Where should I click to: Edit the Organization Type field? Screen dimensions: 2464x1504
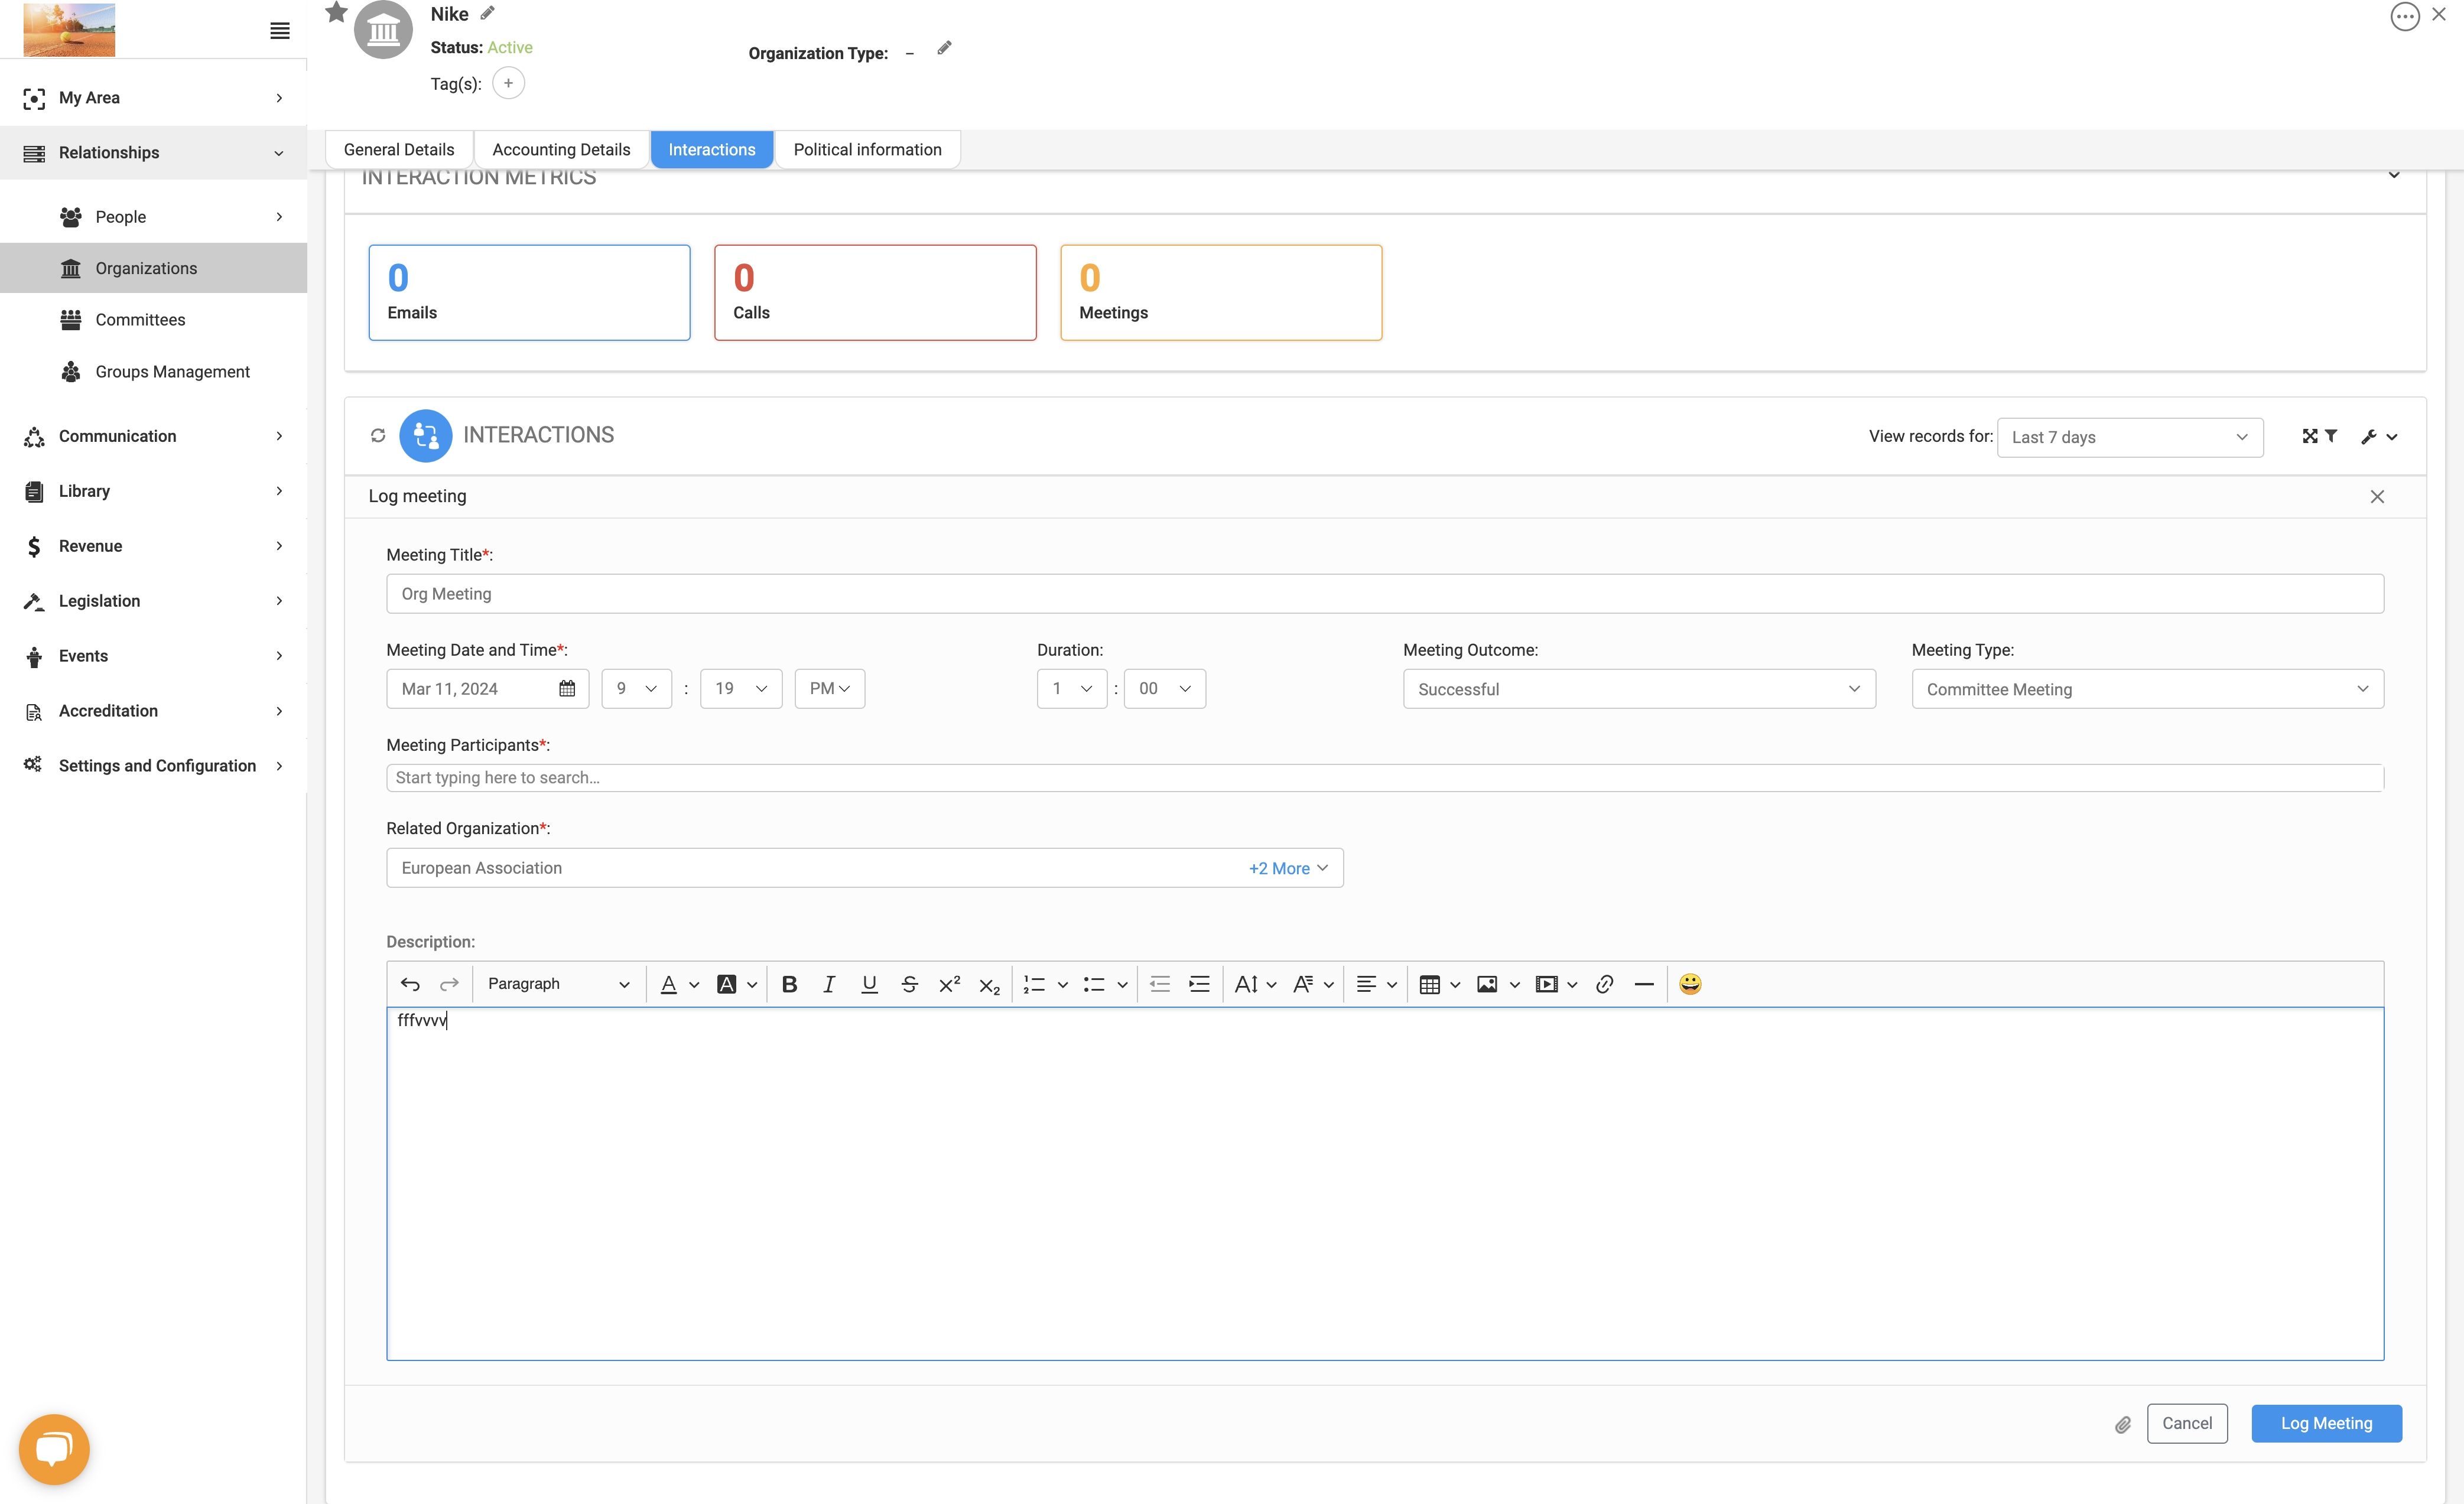pos(944,48)
